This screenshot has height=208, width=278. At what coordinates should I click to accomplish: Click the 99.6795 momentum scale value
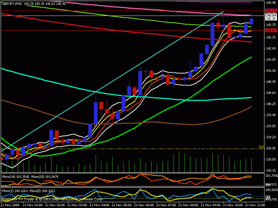coord(271,200)
